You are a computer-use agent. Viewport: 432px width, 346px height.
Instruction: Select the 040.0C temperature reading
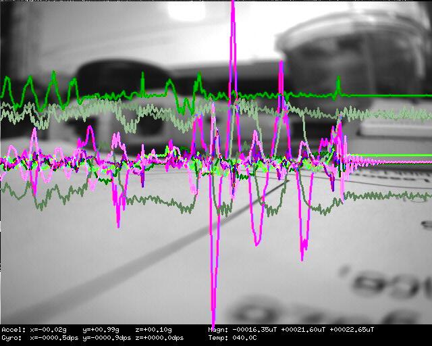pyautogui.click(x=244, y=337)
